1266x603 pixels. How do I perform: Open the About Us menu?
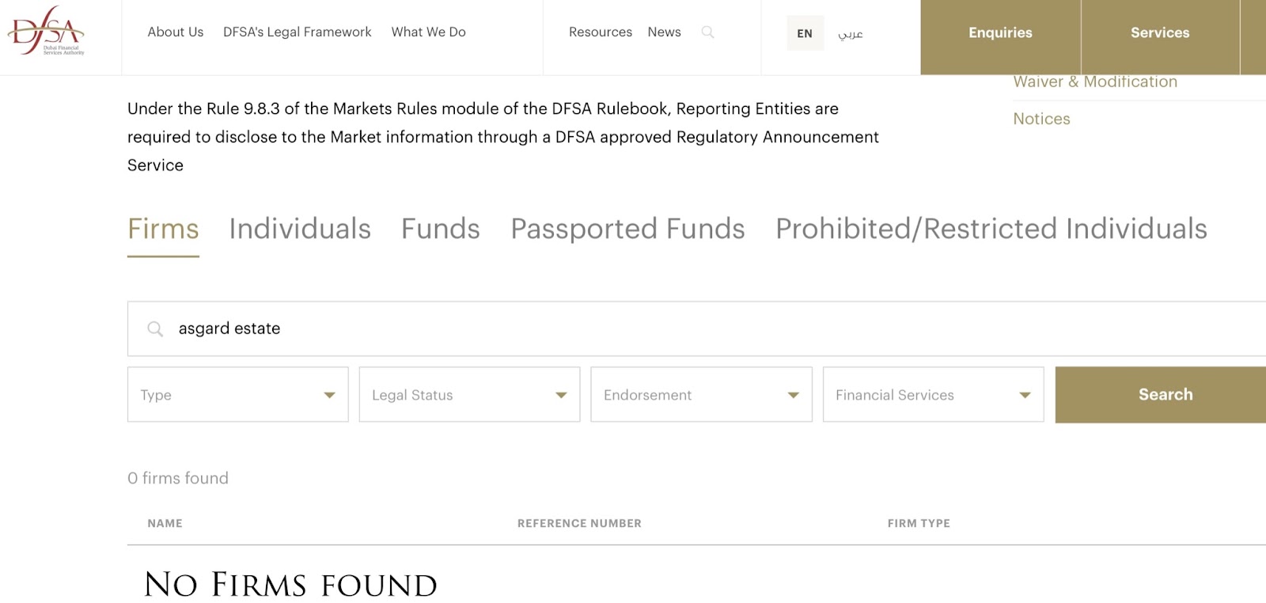[176, 32]
